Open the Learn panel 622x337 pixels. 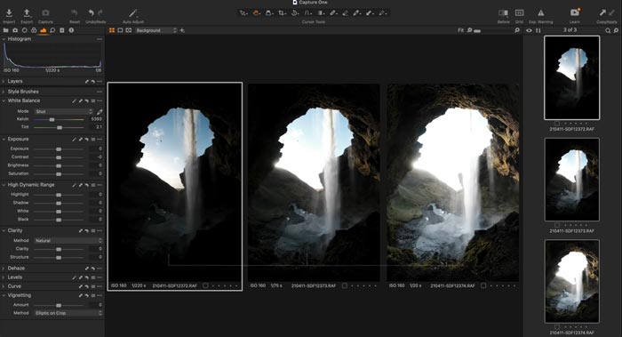(x=575, y=12)
